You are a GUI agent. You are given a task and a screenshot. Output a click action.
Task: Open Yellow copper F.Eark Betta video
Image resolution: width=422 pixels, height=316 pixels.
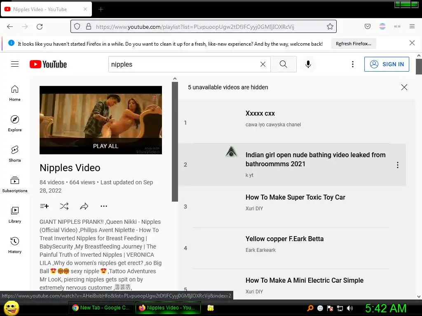pyautogui.click(x=284, y=239)
